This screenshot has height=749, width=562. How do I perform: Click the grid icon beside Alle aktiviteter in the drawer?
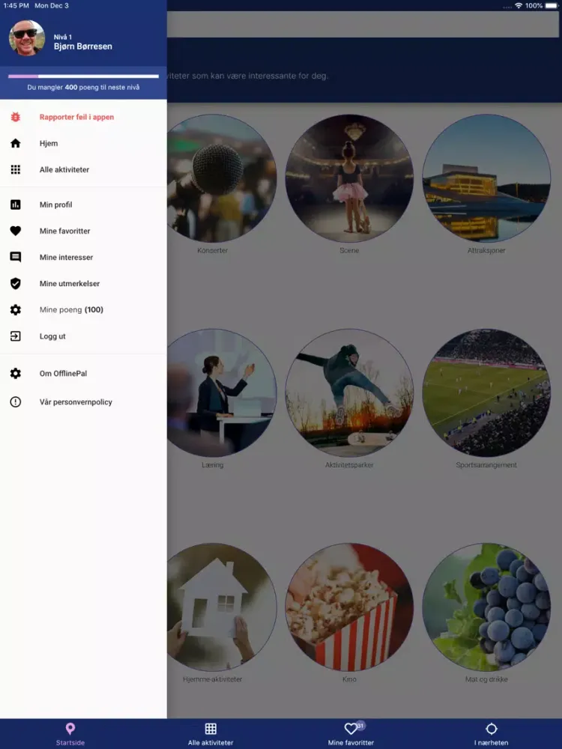(x=15, y=169)
